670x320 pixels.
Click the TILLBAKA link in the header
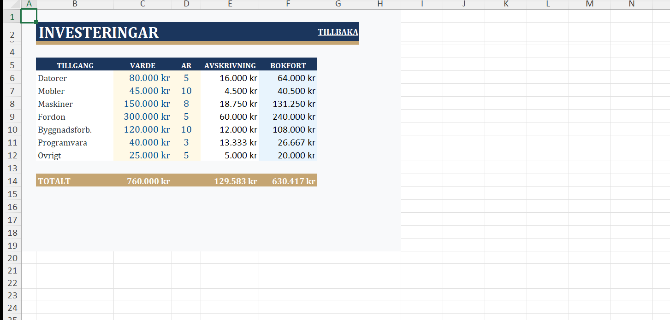(338, 33)
